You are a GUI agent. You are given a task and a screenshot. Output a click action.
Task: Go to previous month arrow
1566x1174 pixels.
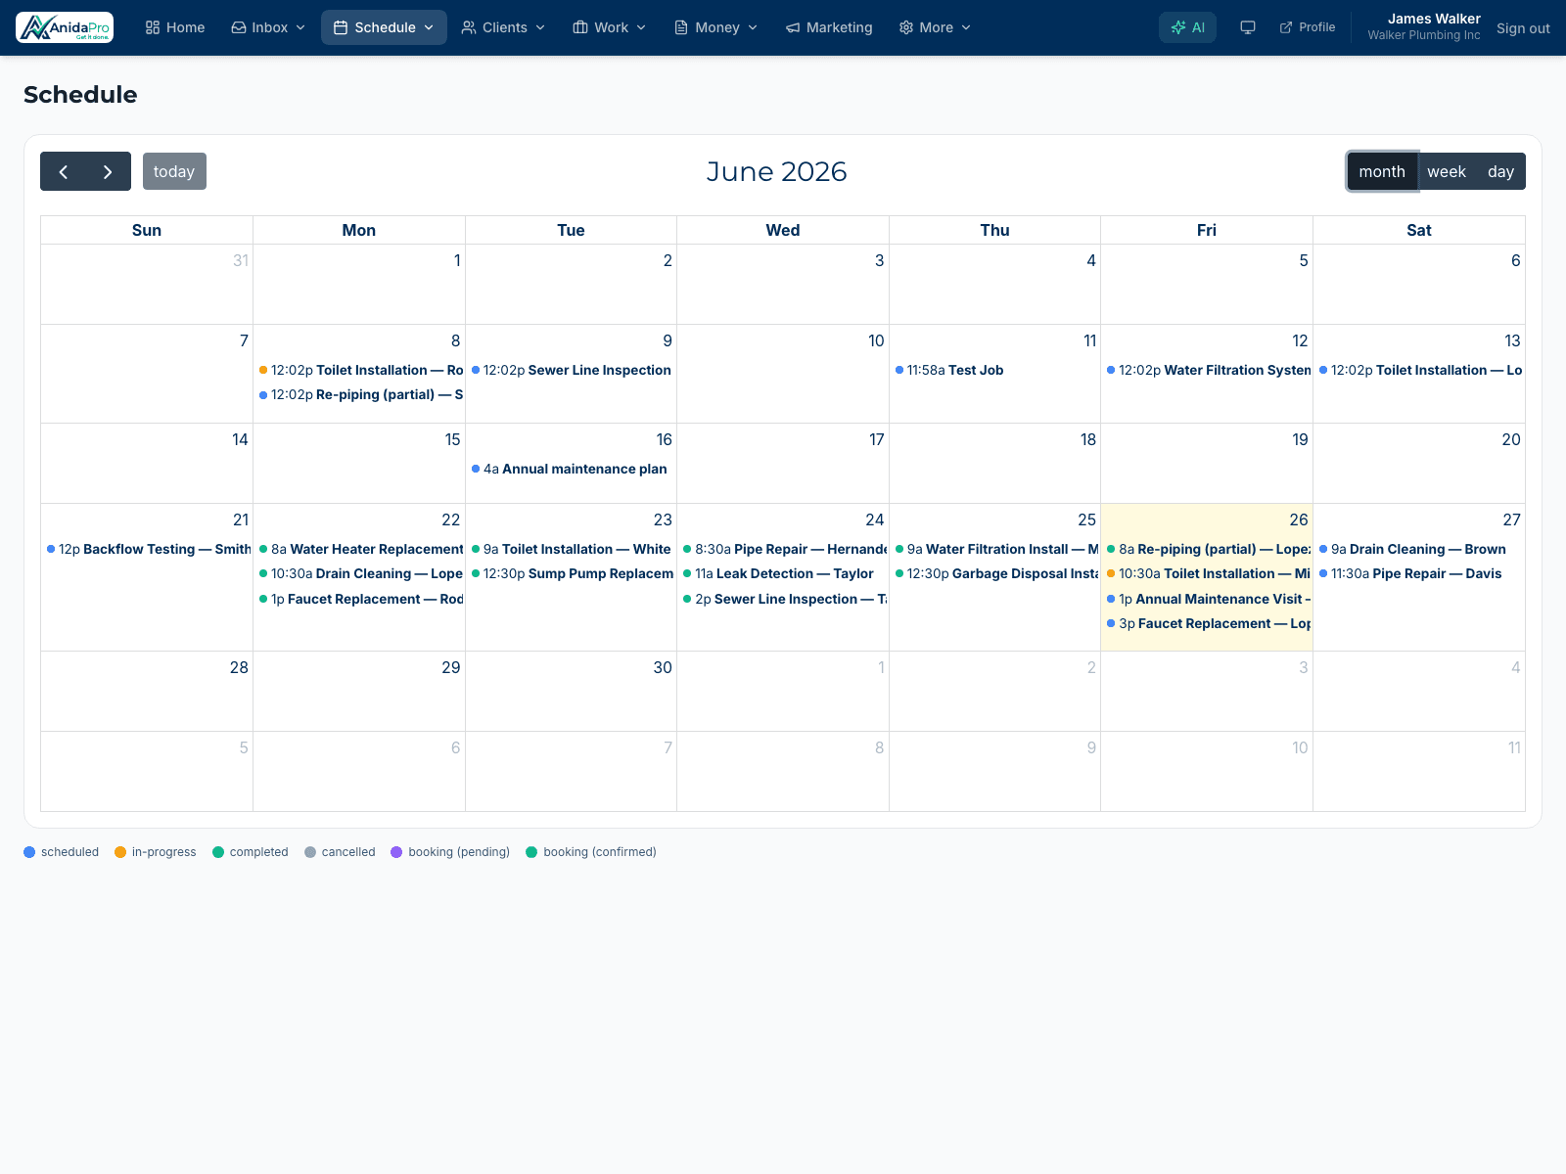click(63, 171)
